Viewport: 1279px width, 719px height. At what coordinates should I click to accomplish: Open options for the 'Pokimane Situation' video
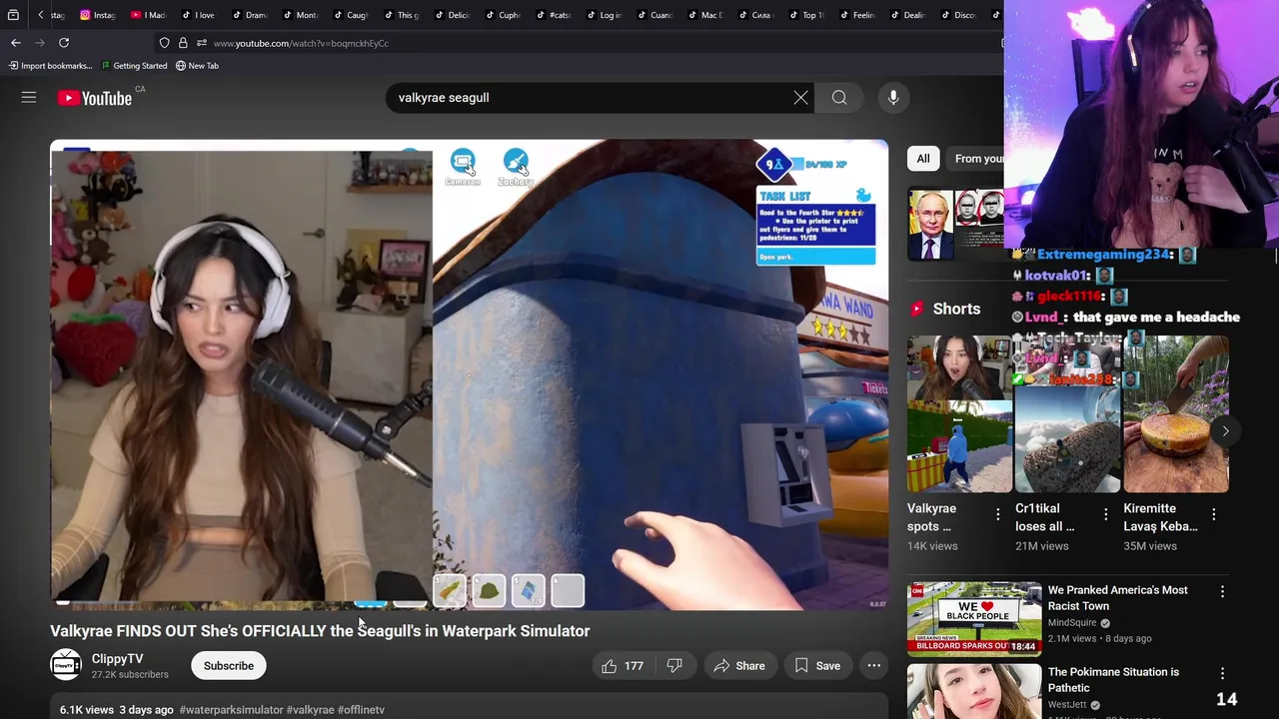coord(1222,673)
